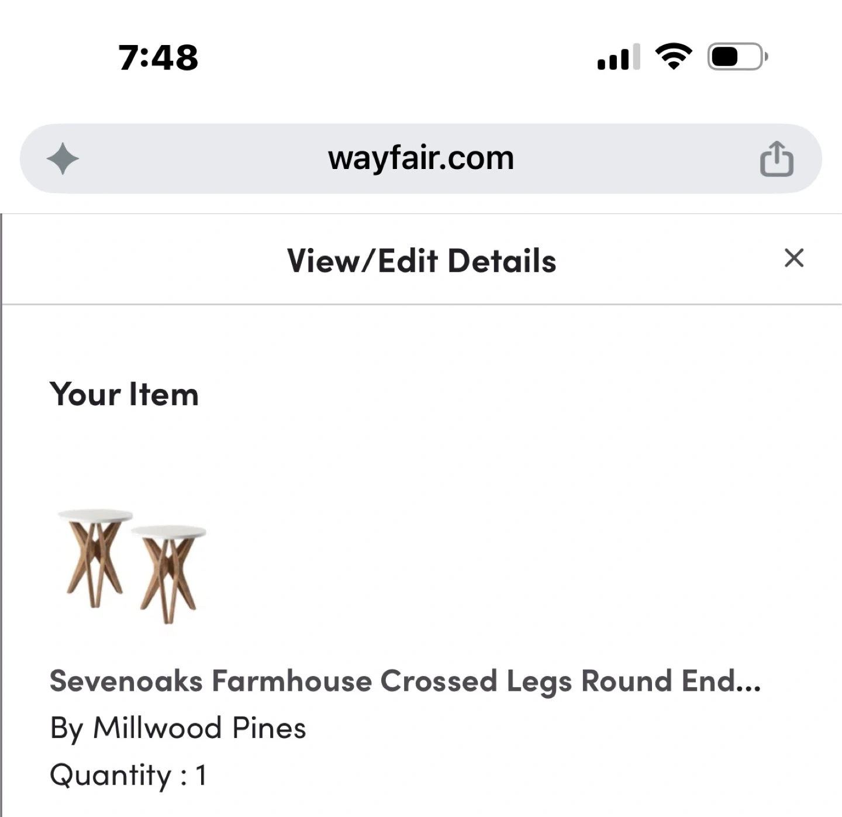Click the View/Edit Details heading

[421, 261]
